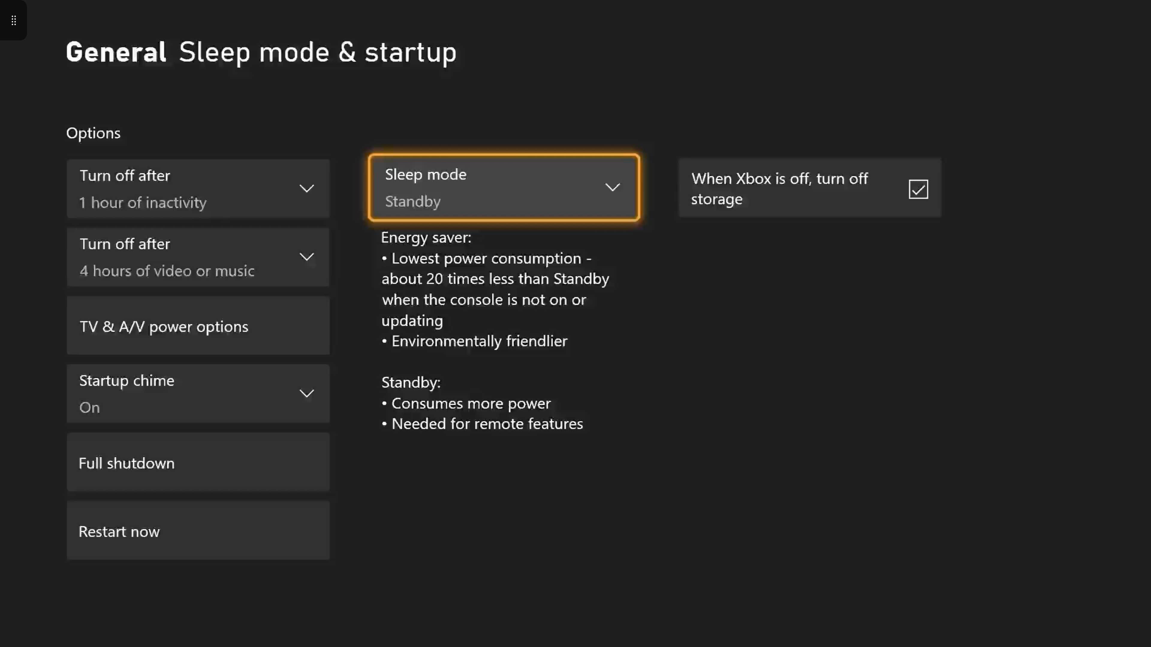Screen dimensions: 1151x647
Task: Click chevron arrow on video or music tile
Action: point(307,257)
